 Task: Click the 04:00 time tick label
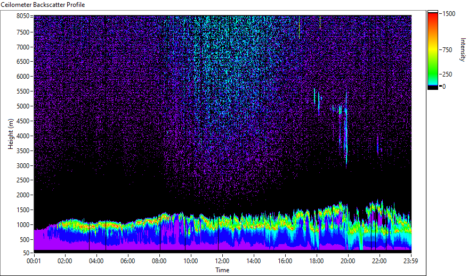[96, 261]
